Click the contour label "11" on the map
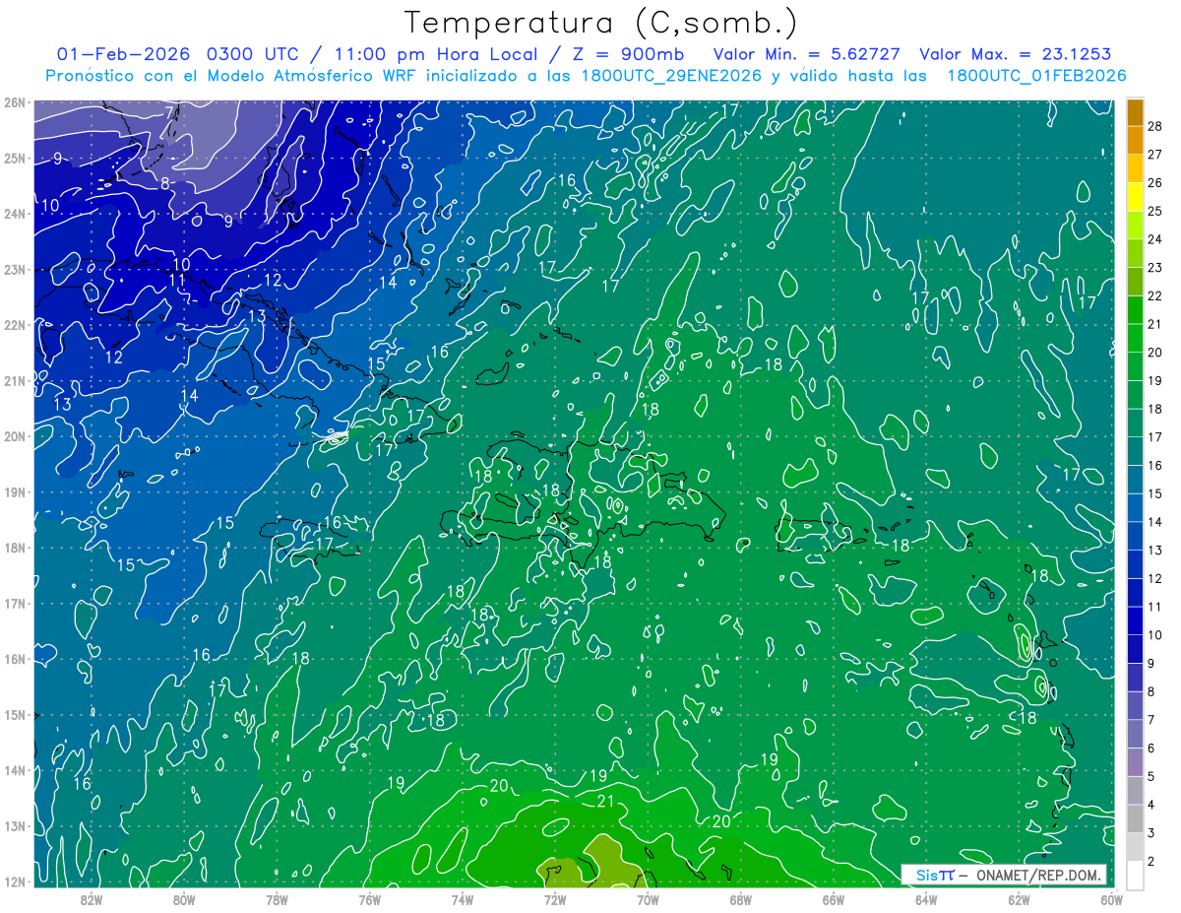Screen dimensions: 1181x913 pyautogui.click(x=177, y=281)
